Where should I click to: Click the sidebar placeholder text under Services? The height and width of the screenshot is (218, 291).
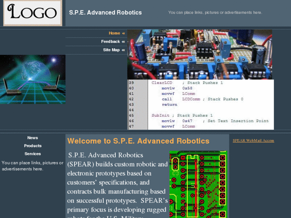pyautogui.click(x=32, y=166)
